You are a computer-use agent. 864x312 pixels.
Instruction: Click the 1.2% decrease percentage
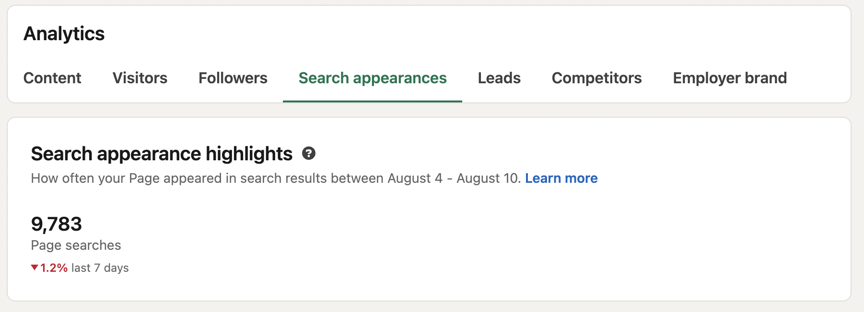pyautogui.click(x=54, y=268)
